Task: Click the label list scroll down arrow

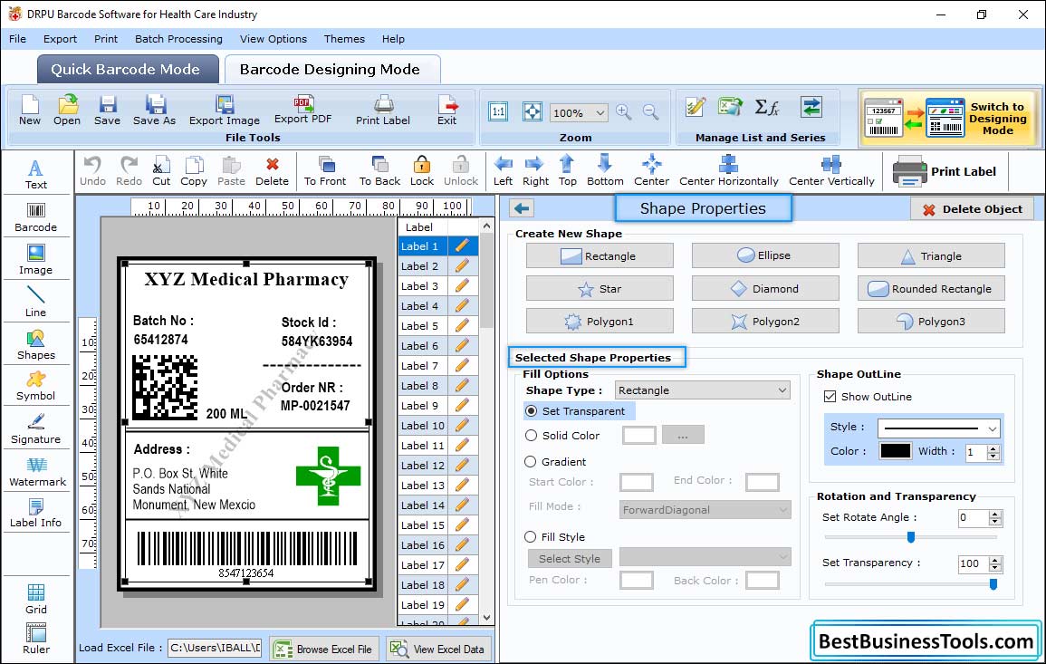Action: (487, 617)
